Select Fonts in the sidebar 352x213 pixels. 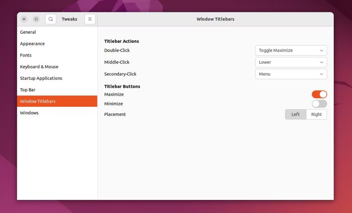pos(57,55)
